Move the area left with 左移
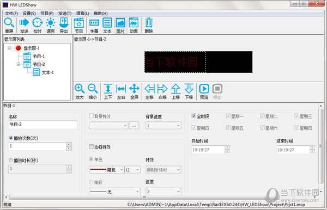This screenshot has width=327, height=210. click(149, 91)
